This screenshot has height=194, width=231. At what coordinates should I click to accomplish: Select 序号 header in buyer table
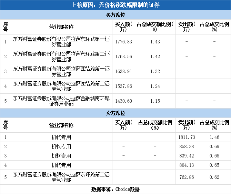pos(6,27)
